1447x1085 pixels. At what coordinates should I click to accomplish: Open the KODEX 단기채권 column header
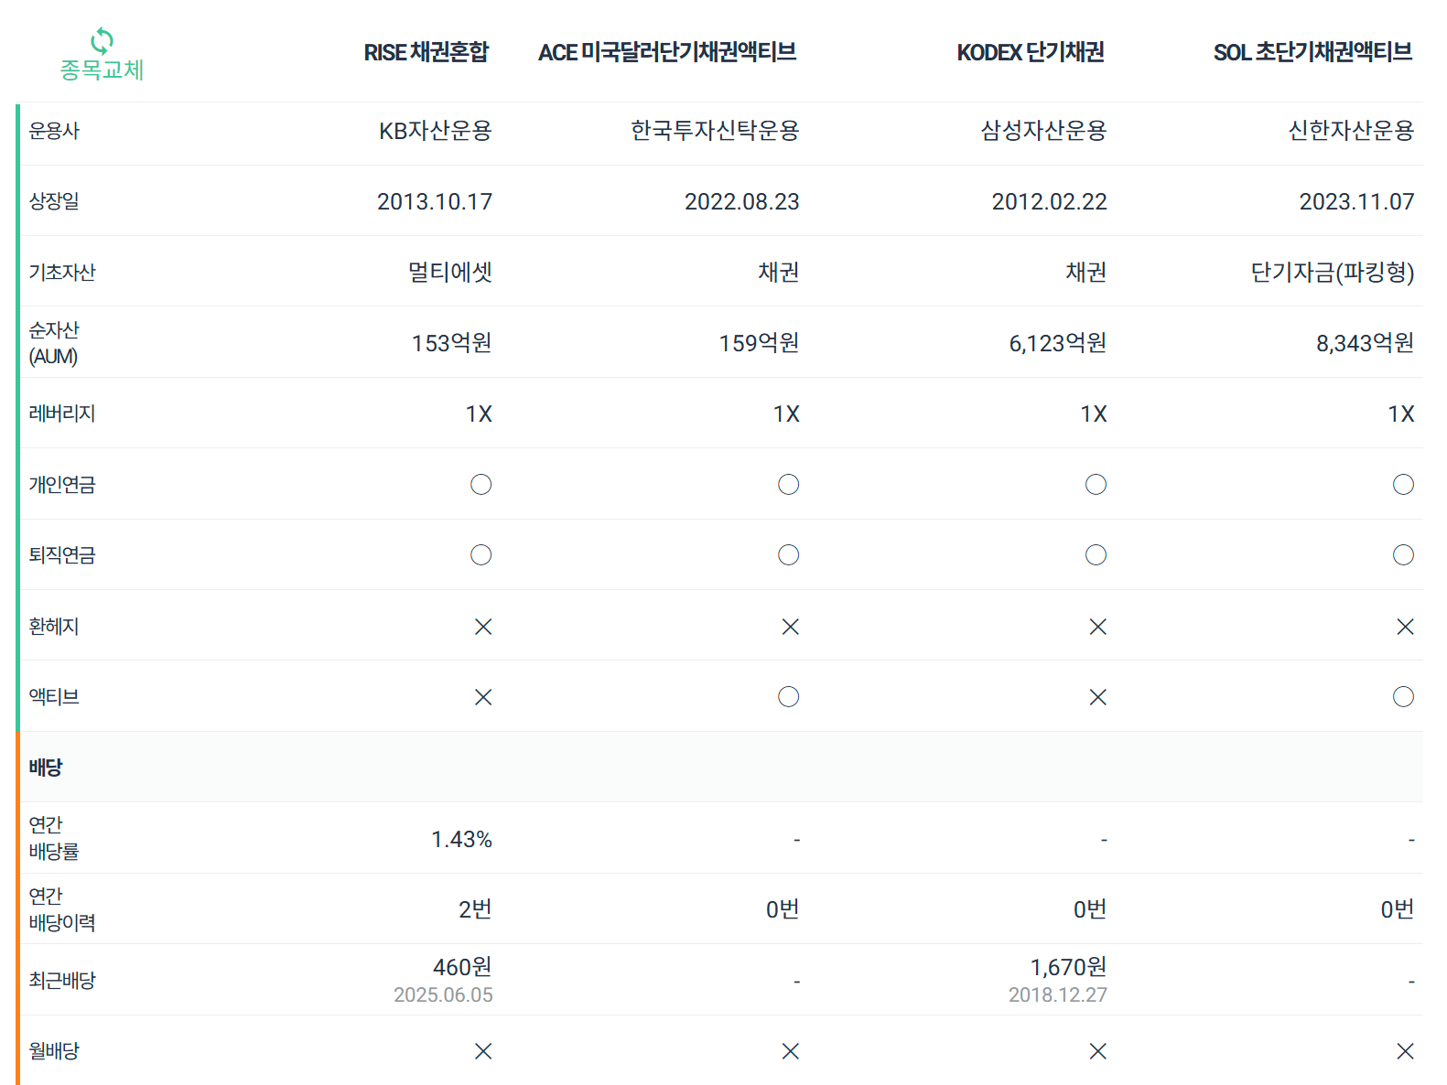[1031, 52]
